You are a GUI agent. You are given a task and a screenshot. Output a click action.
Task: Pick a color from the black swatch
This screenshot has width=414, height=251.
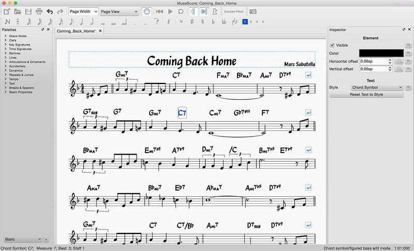pos(381,53)
